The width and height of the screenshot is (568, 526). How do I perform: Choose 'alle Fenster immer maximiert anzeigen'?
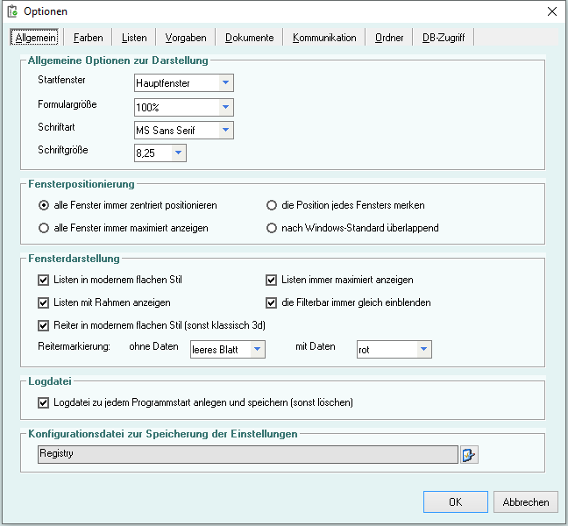[44, 228]
